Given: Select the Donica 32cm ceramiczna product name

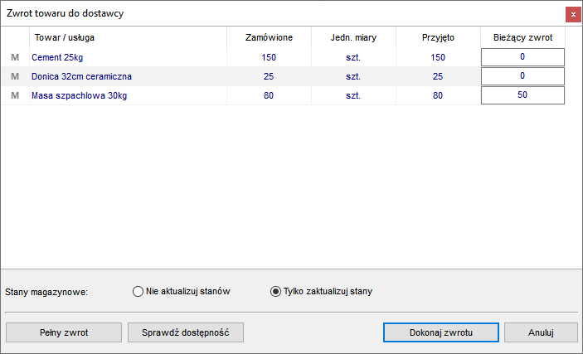Looking at the screenshot, I should 81,76.
